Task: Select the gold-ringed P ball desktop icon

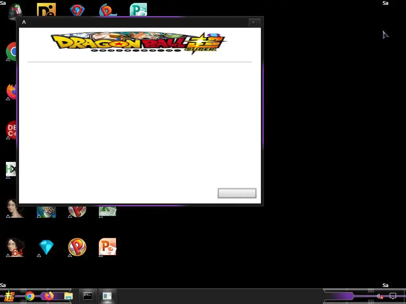Action: (77, 247)
